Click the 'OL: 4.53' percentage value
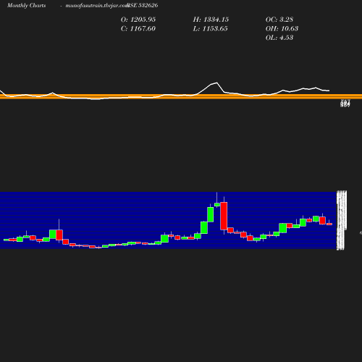This screenshot has height=362, width=362. (279, 38)
